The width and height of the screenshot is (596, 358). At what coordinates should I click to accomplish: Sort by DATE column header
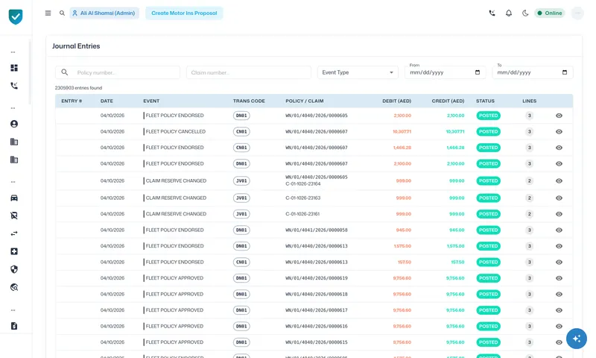(107, 101)
